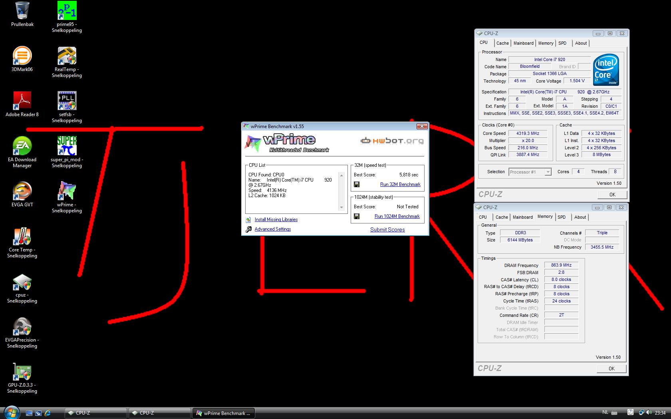Switch to first CPU-Z taskbar button

click(96, 413)
